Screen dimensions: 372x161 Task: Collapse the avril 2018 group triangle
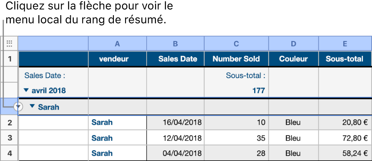coord(27,91)
